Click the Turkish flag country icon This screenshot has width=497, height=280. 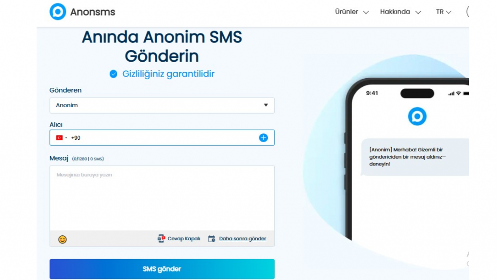[x=59, y=138]
